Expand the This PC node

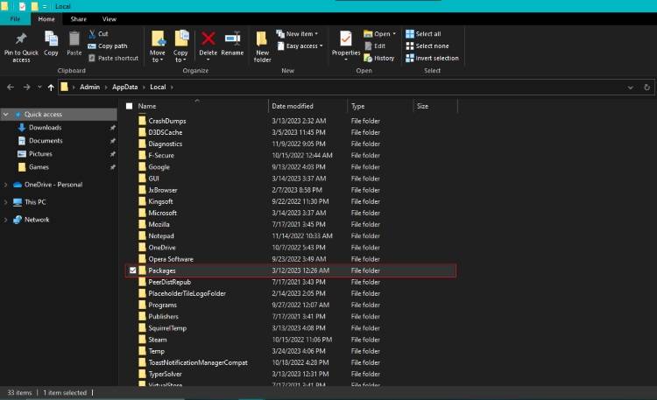[6, 202]
